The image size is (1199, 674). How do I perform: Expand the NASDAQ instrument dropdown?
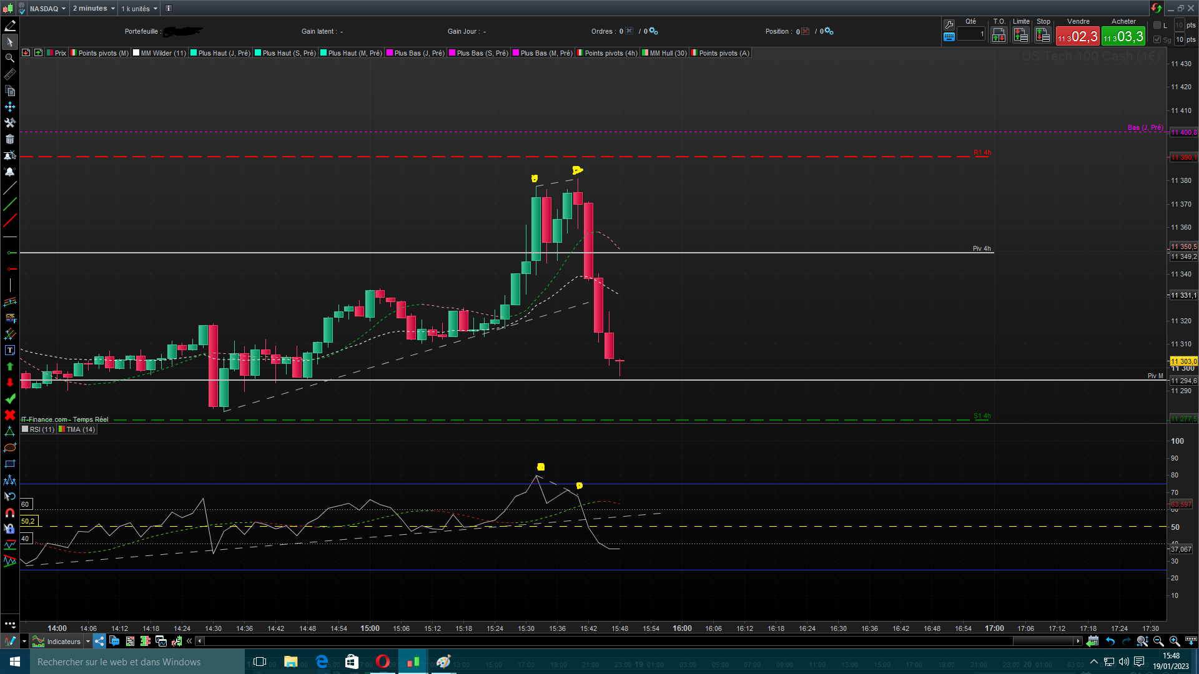click(x=47, y=8)
